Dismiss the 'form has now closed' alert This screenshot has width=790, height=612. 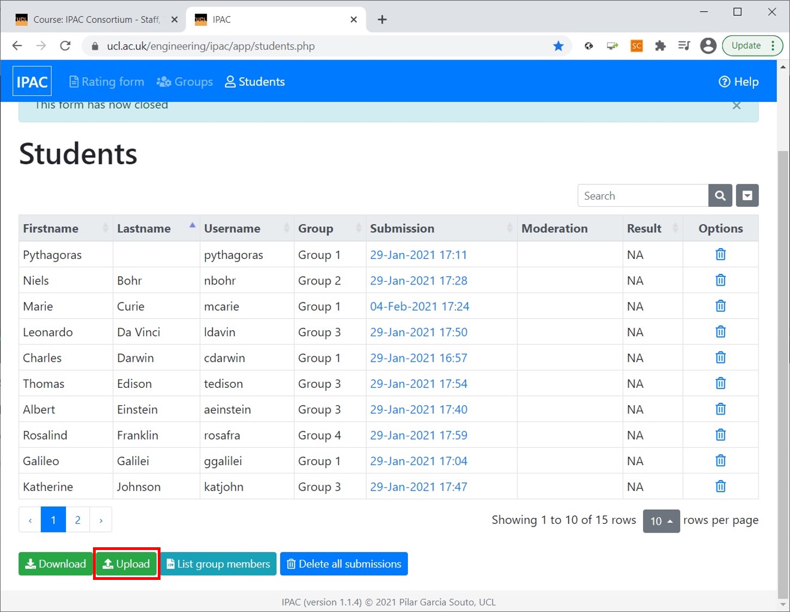(737, 106)
